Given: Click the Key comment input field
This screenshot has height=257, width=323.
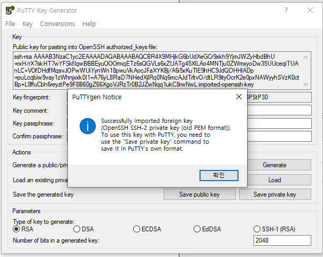Looking at the screenshot, I should point(279,110).
